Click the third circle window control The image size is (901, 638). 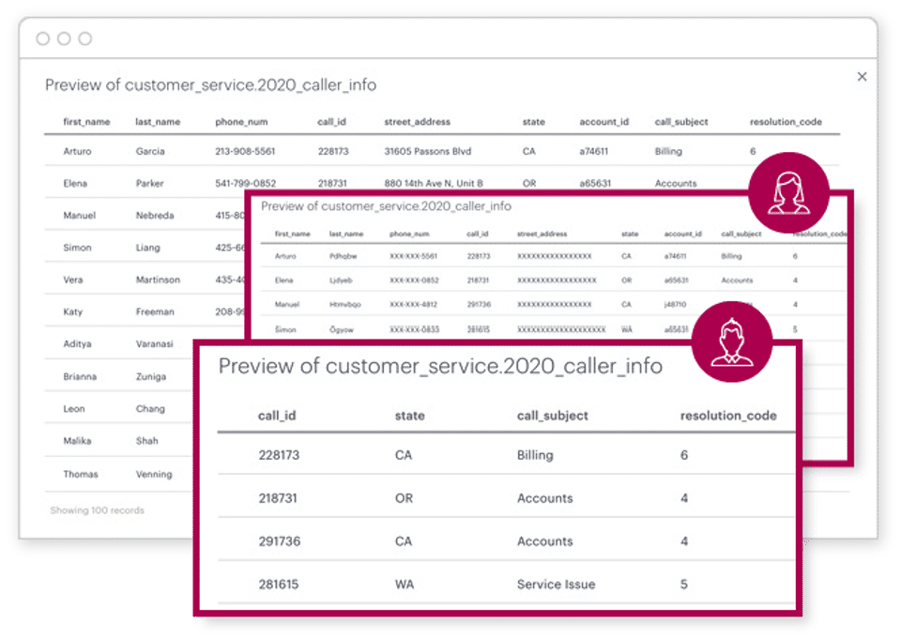pos(85,38)
